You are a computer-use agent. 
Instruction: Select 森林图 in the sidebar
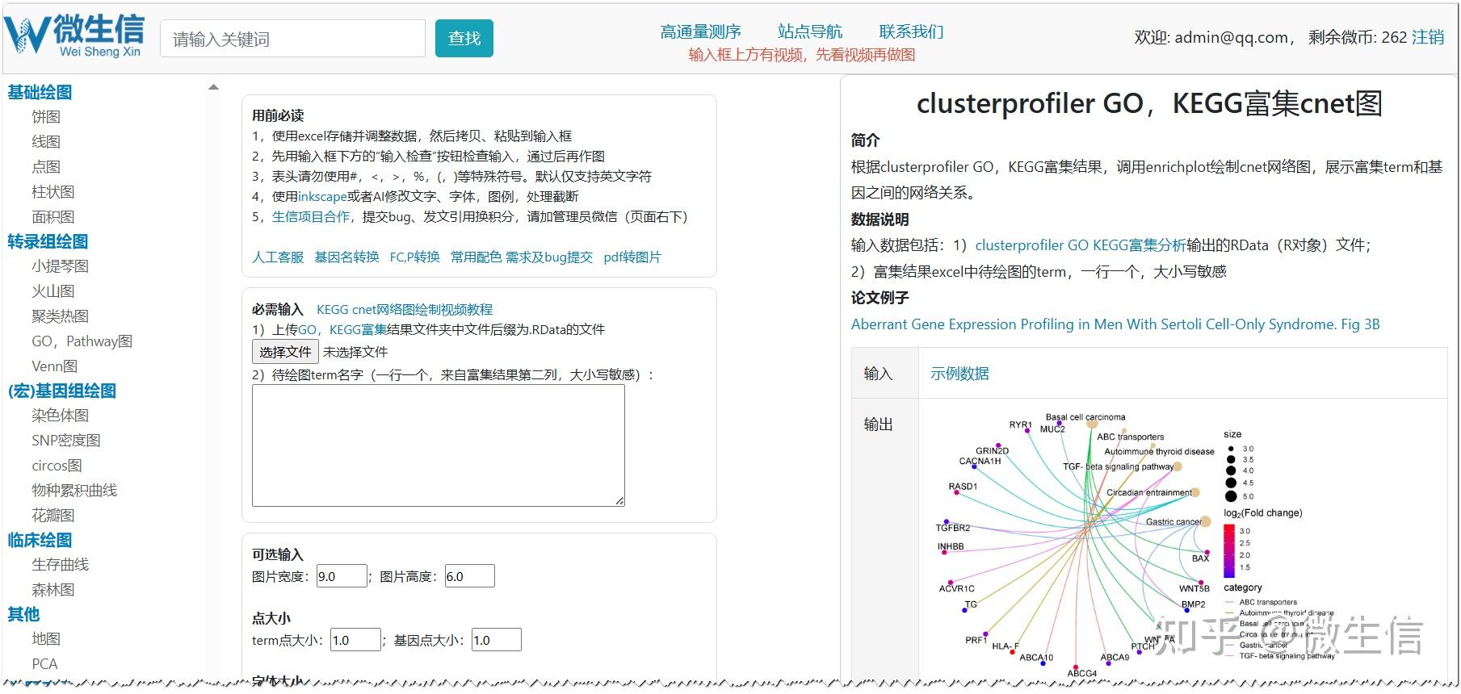tap(53, 590)
